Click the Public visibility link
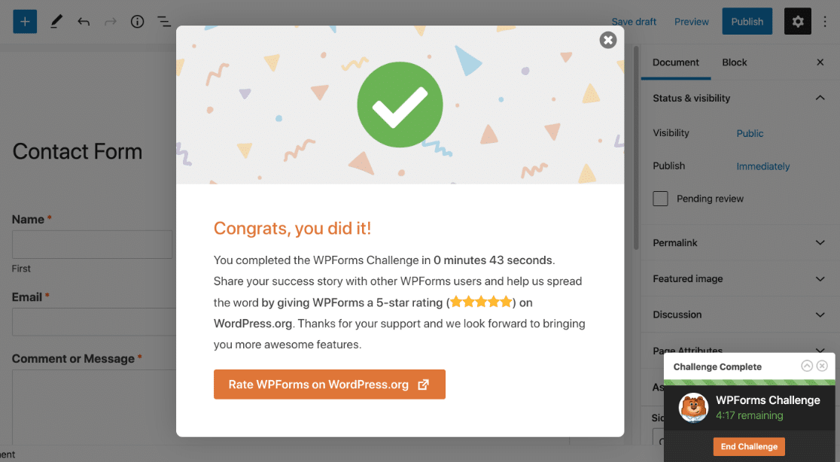Image resolution: width=840 pixels, height=462 pixels. [750, 133]
